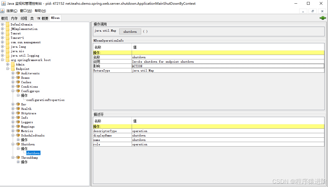Viewport: 328px width, 187px height.
Task: Click the Java icon in title bar
Action: tap(3, 4)
